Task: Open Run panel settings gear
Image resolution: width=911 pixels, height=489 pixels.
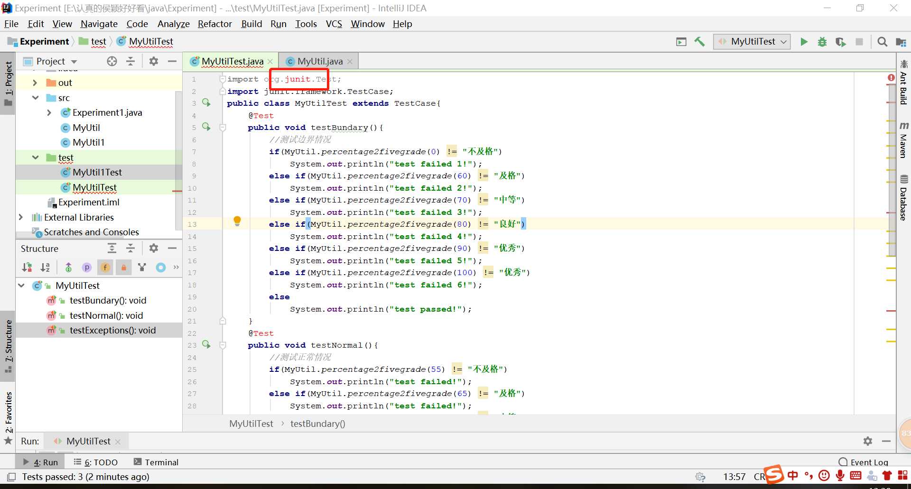Action: (x=868, y=441)
